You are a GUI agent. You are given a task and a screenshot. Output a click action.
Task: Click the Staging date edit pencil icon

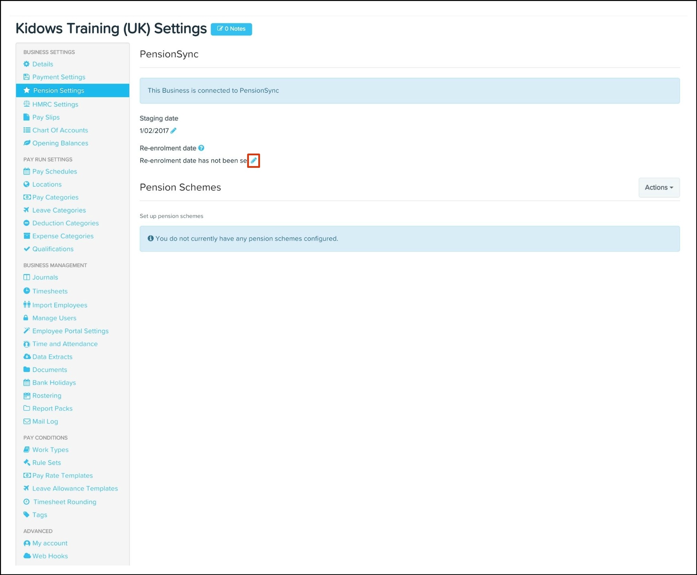173,131
